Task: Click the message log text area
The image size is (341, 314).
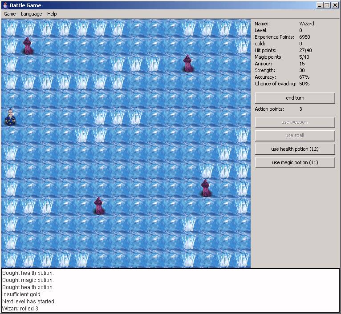Action: click(x=170, y=290)
